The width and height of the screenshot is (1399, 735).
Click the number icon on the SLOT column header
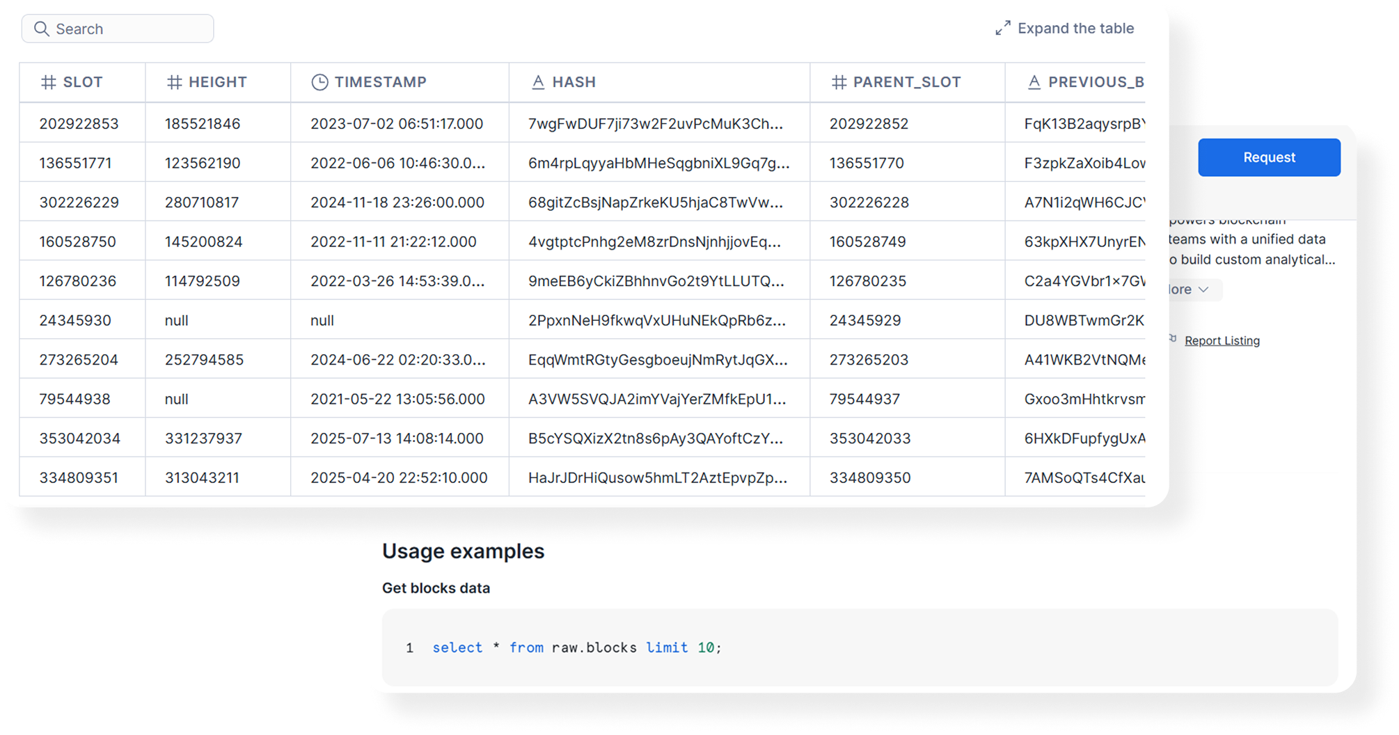click(x=48, y=81)
